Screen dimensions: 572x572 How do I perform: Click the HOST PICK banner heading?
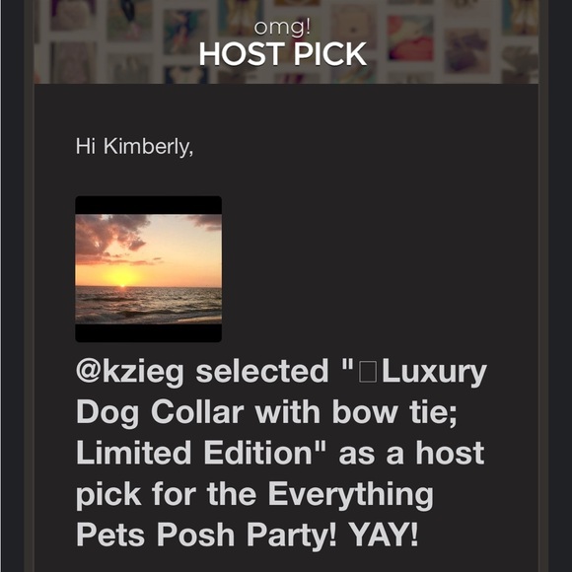coord(283,54)
